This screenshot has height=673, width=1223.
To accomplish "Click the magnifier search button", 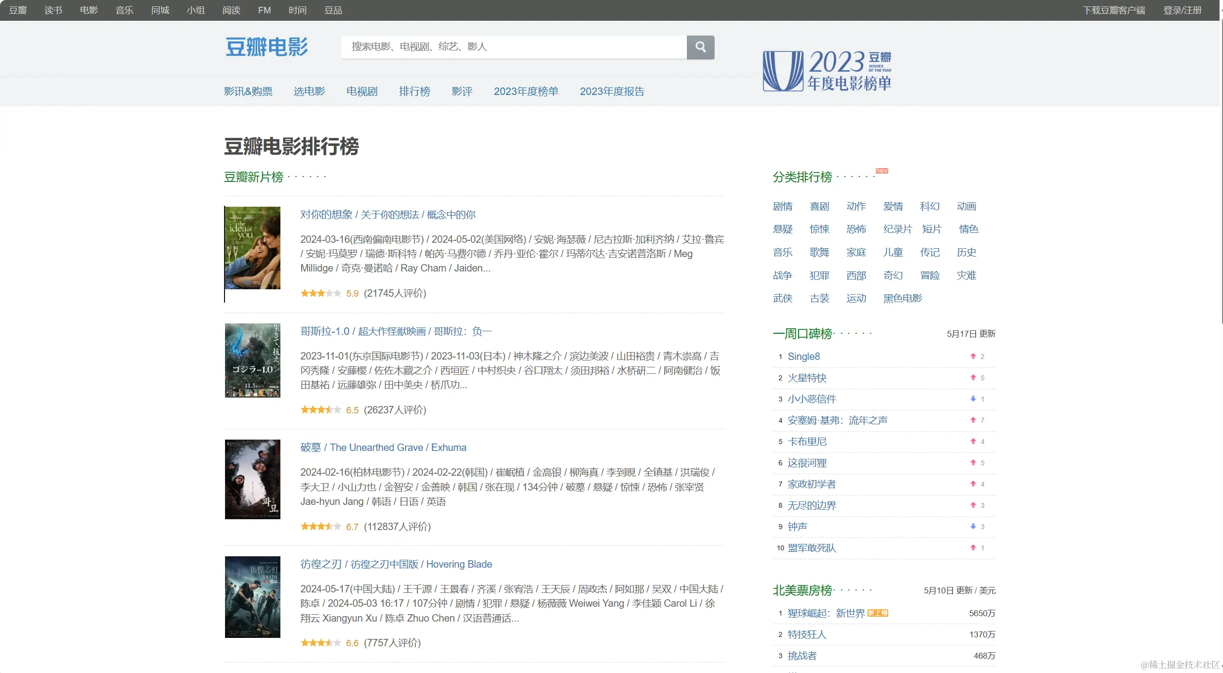I will click(700, 47).
